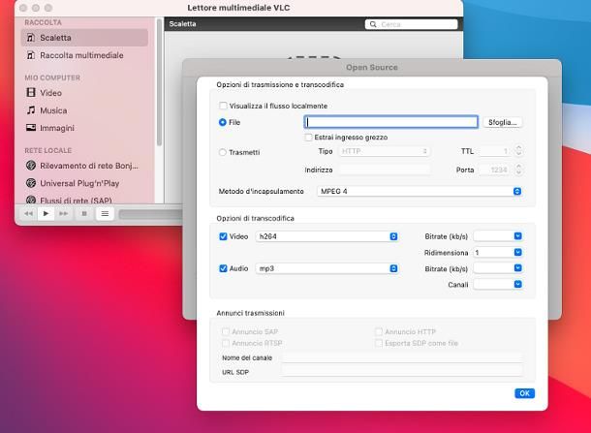
Task: Select Scaletta in the VLC sidebar
Action: (84, 38)
